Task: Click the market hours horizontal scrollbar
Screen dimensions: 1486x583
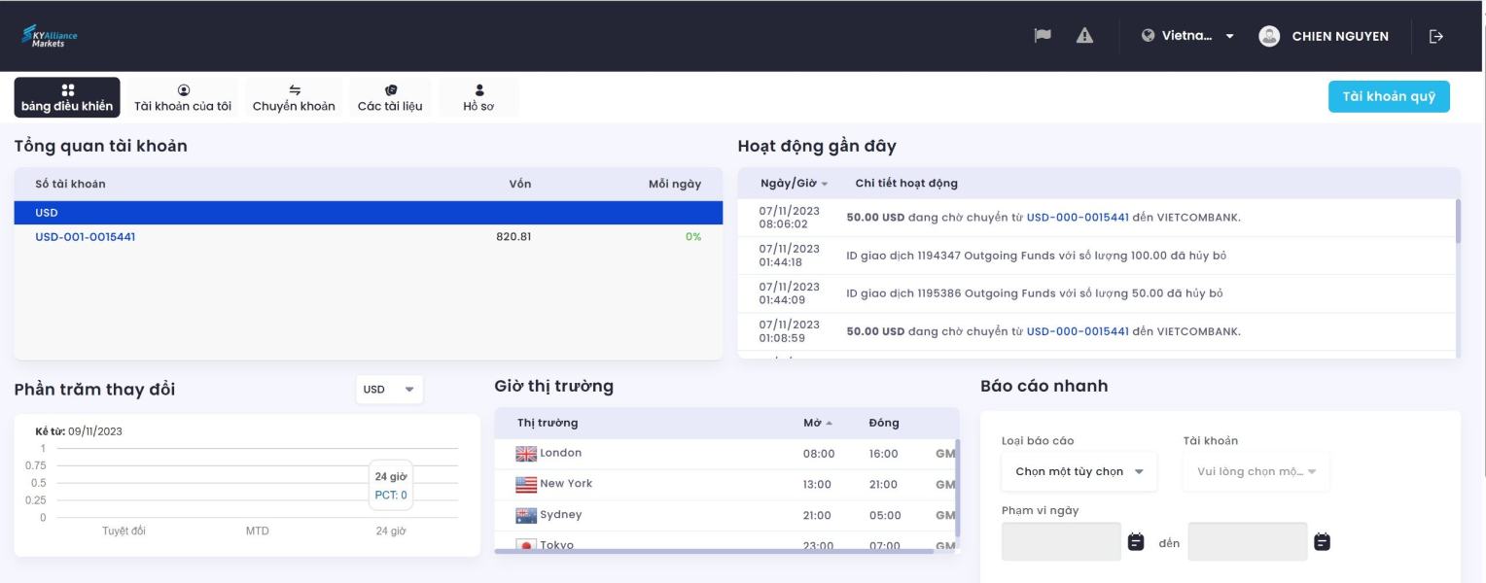Action: click(715, 551)
